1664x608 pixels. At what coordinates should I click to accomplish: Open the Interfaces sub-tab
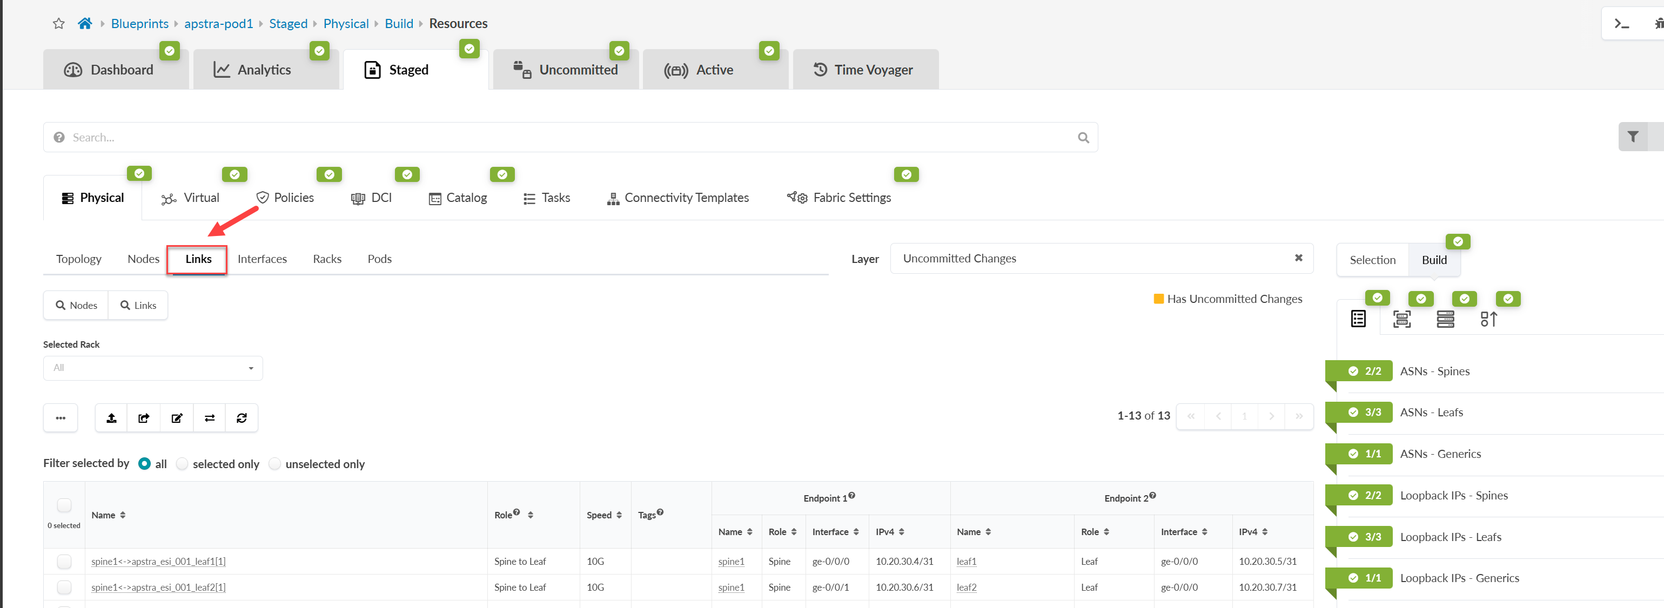[x=261, y=259]
